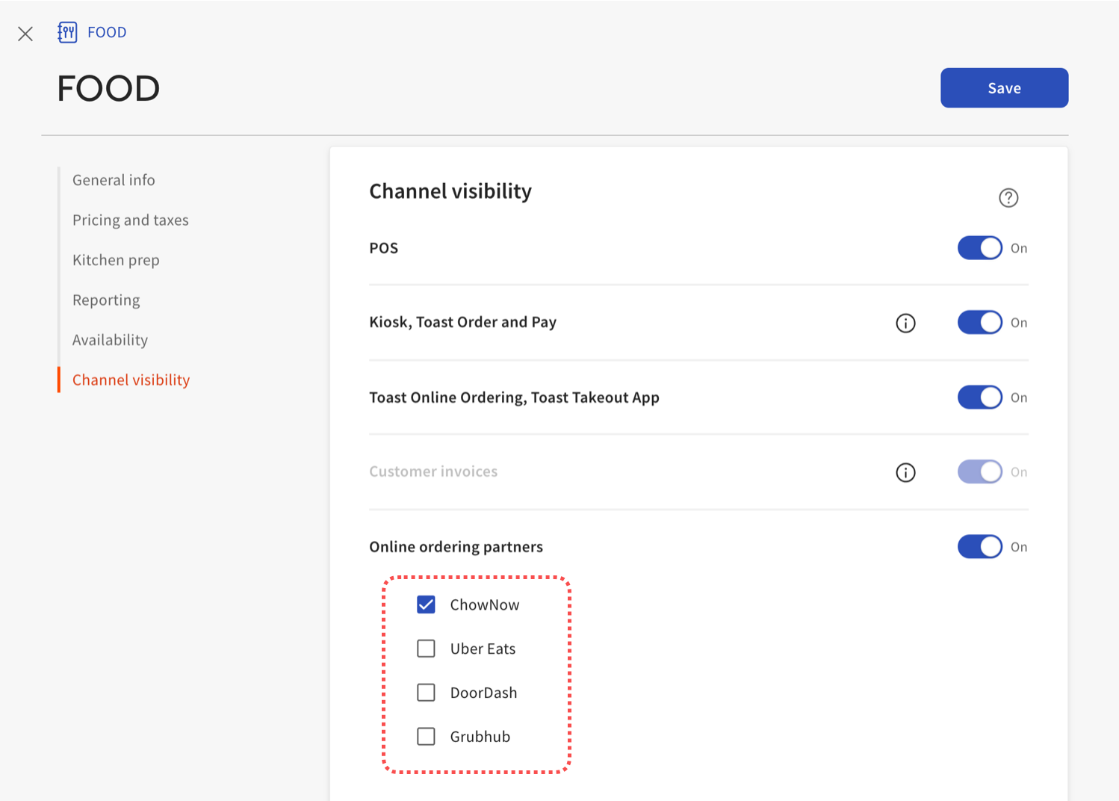Viewport: 1119px width, 801px height.
Task: Click info icon next to Customer invoices
Action: [905, 472]
